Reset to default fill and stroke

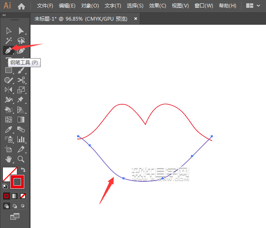5,186
